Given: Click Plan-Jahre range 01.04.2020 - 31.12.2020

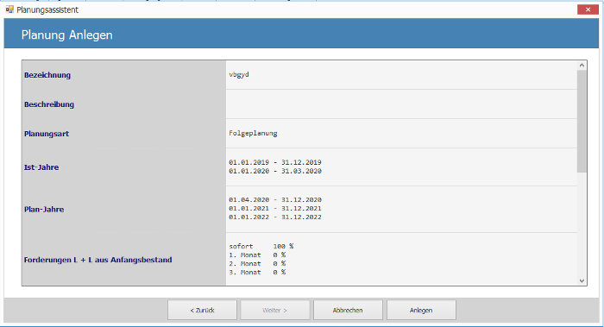Looking at the screenshot, I should tap(275, 199).
